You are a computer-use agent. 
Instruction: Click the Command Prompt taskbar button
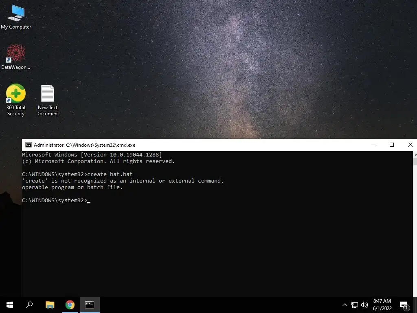pos(90,305)
